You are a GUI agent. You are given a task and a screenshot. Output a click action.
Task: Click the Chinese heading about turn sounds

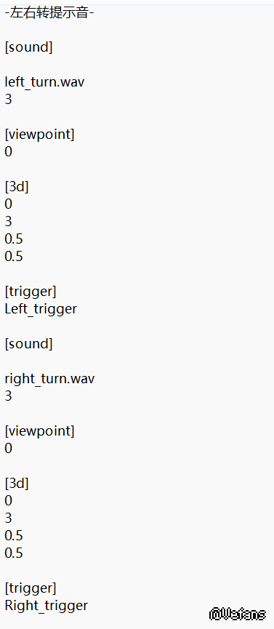point(49,13)
